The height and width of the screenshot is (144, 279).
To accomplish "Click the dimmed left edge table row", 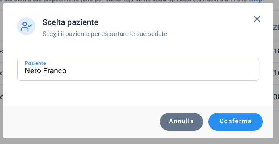I will (2, 73).
